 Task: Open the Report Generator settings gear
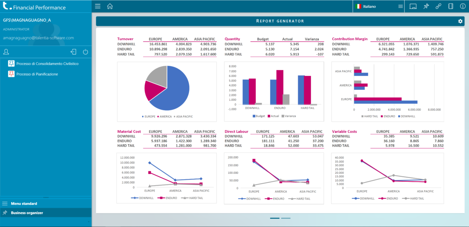460,21
